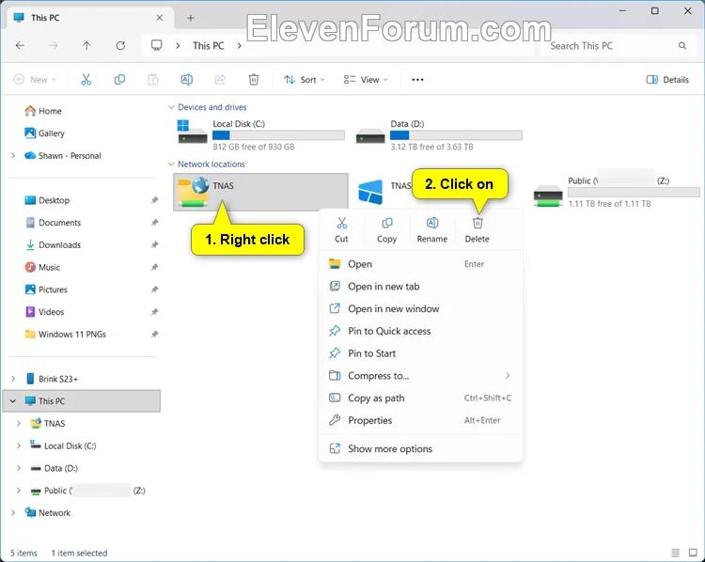Select Copy as path
Viewport: 705px width, 562px height.
(x=421, y=398)
